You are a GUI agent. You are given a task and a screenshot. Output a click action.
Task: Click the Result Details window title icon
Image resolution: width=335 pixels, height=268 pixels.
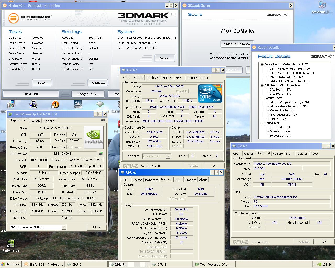254,47
